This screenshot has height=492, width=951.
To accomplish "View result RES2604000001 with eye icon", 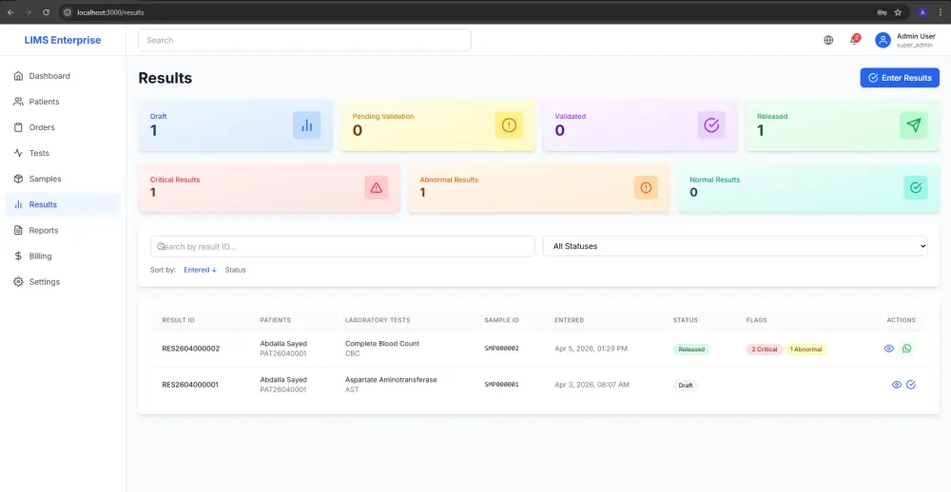I will pyautogui.click(x=897, y=385).
